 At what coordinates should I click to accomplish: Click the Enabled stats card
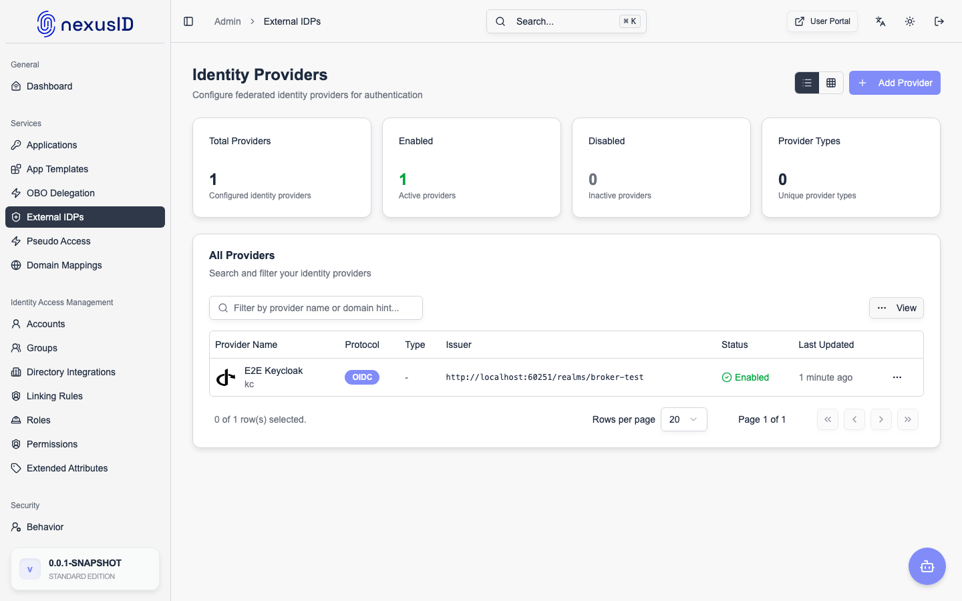[472, 168]
